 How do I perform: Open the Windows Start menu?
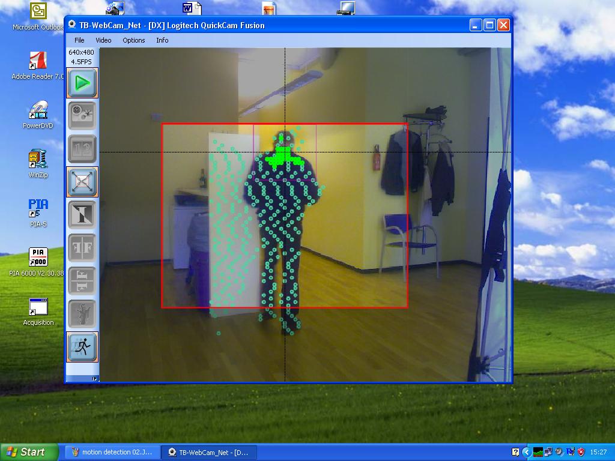coord(29,452)
